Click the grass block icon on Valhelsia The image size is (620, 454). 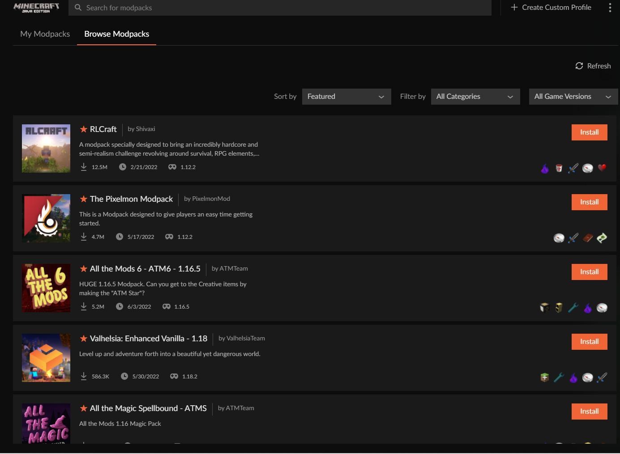pyautogui.click(x=544, y=378)
